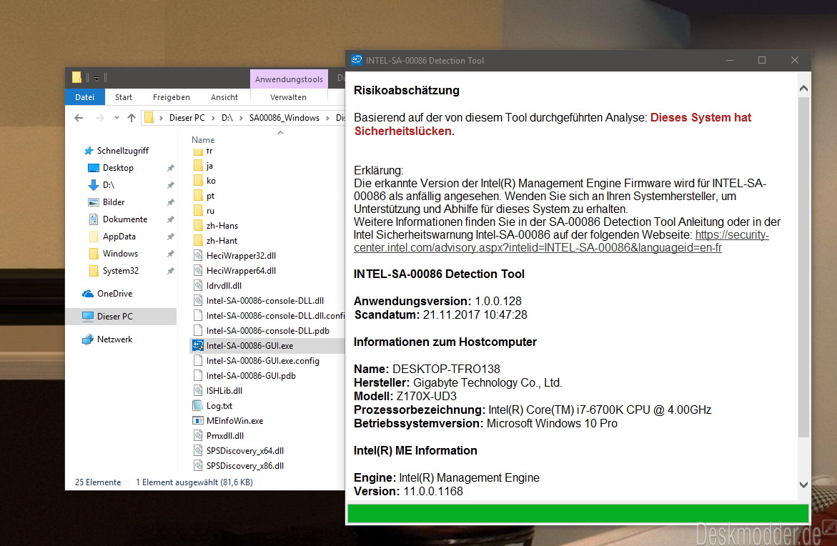Open the Verwalten tab
Screen dimensions: 837x546
point(288,96)
